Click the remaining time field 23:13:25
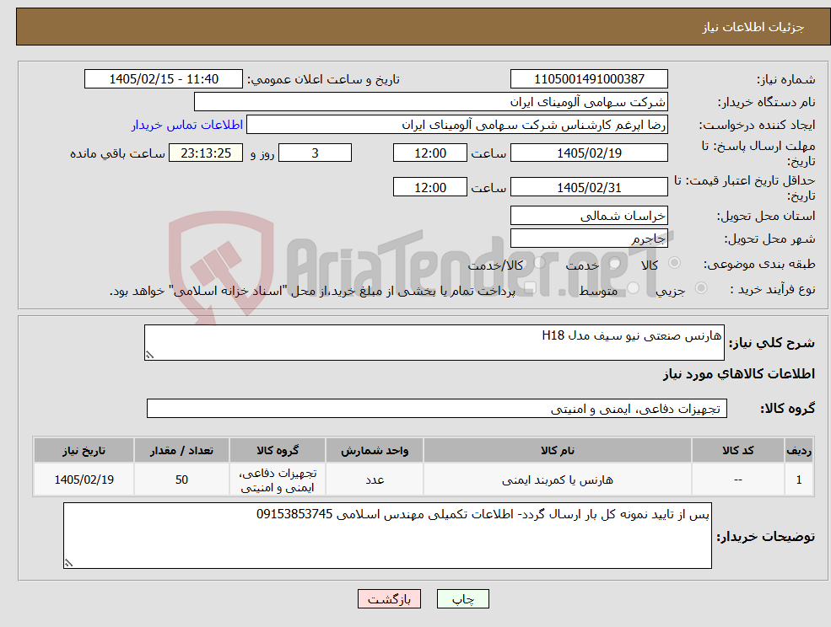The width and height of the screenshot is (831, 627). point(206,153)
